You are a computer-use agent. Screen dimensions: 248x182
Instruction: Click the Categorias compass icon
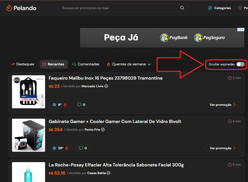point(210,8)
